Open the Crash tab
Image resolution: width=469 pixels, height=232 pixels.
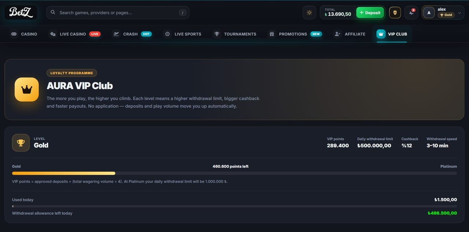132,34
